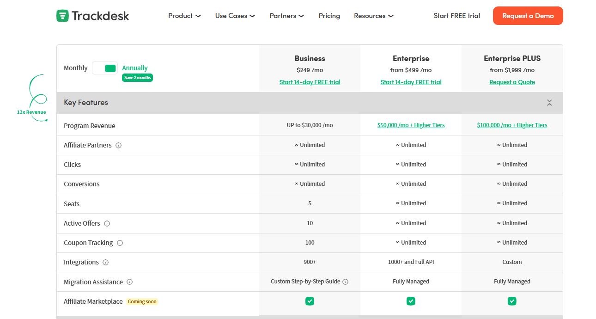Screen dimensions: 596x319
Task: Click Request a Quote link
Action: tap(512, 82)
